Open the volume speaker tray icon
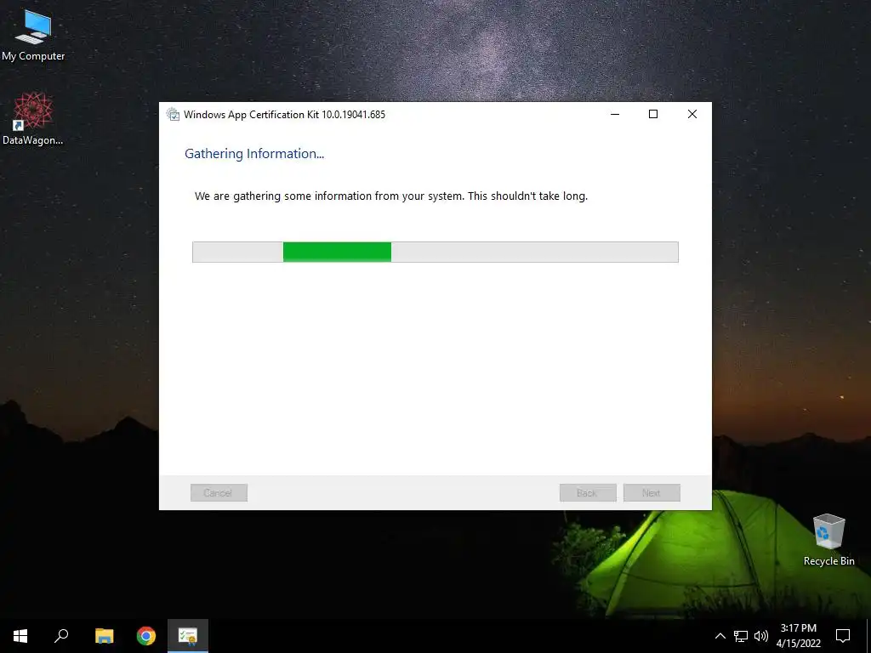The height and width of the screenshot is (653, 871). click(761, 636)
